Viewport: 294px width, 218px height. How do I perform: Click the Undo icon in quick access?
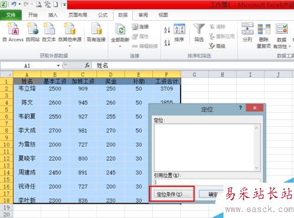14,4
